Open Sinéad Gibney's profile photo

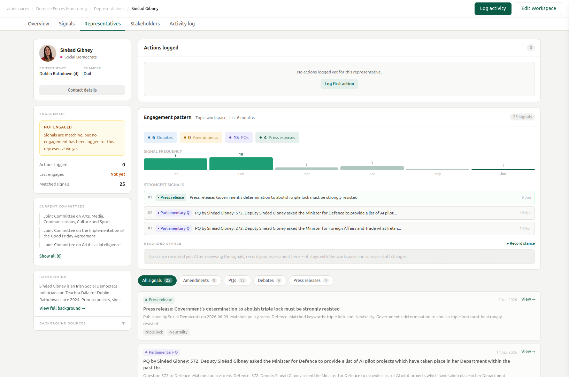pos(48,53)
